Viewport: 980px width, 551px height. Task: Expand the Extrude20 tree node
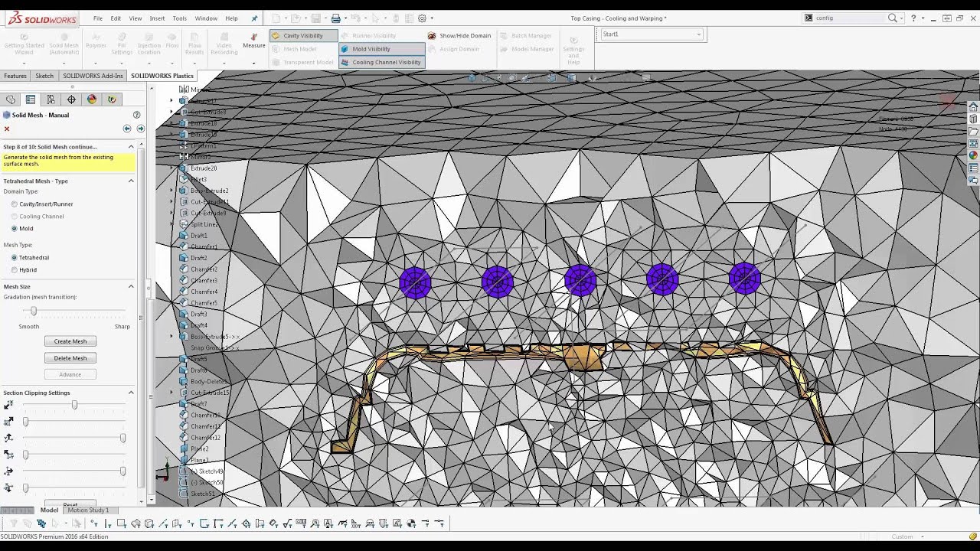coord(171,168)
